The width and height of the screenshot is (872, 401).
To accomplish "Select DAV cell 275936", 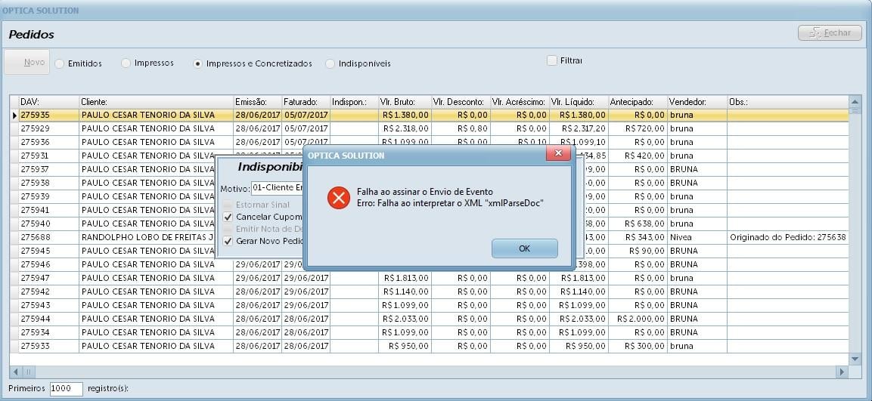I will click(49, 142).
